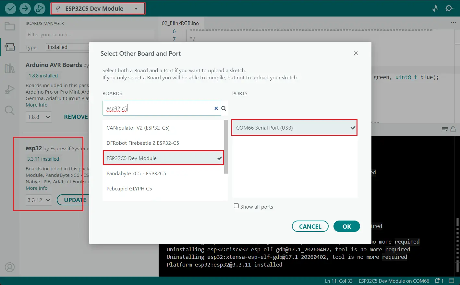This screenshot has width=460, height=285.
Task: Select DFRobot Firebeetle 2 ESP32-C5 board
Action: point(163,143)
